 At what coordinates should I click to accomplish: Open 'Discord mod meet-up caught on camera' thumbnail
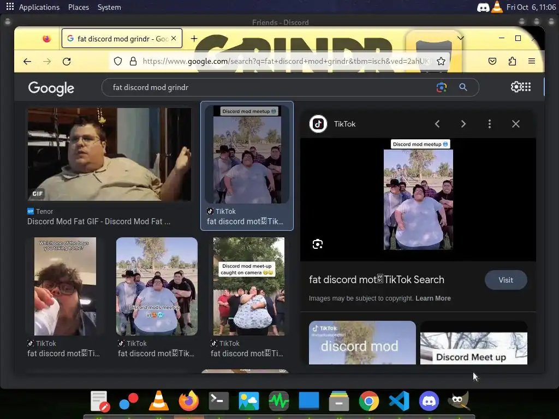pos(249,286)
